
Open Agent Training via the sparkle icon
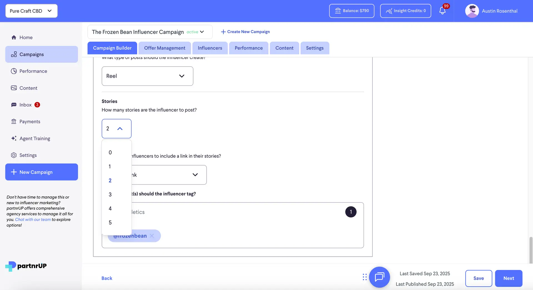click(x=14, y=138)
